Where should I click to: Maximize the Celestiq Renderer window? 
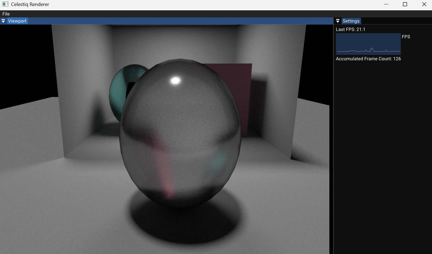tap(405, 4)
